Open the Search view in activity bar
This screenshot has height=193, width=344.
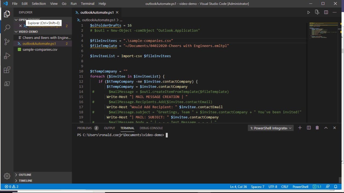tap(7, 28)
